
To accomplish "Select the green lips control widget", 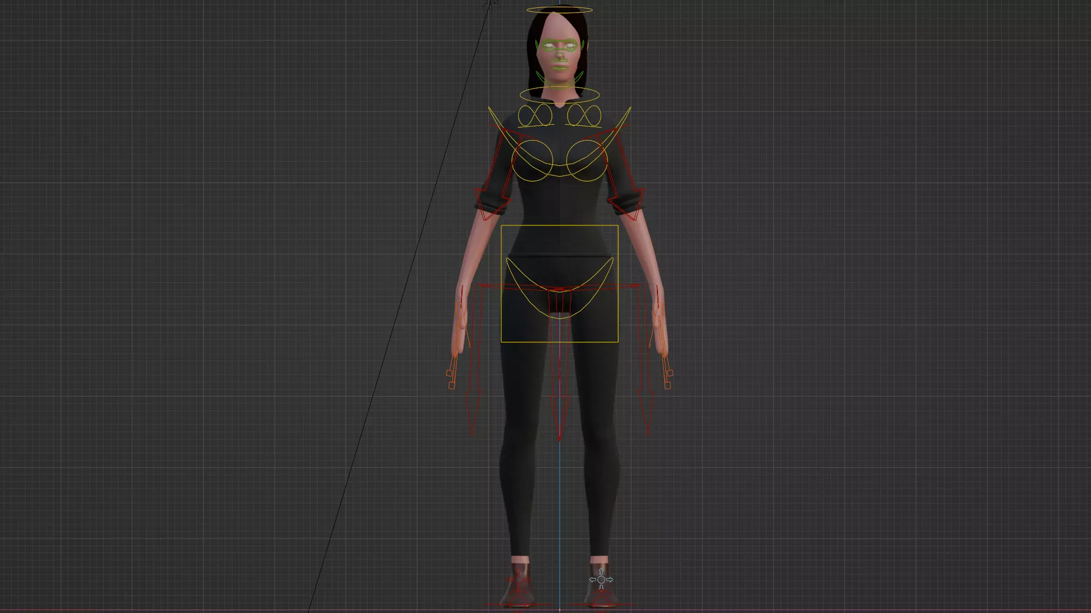I will 560,68.
